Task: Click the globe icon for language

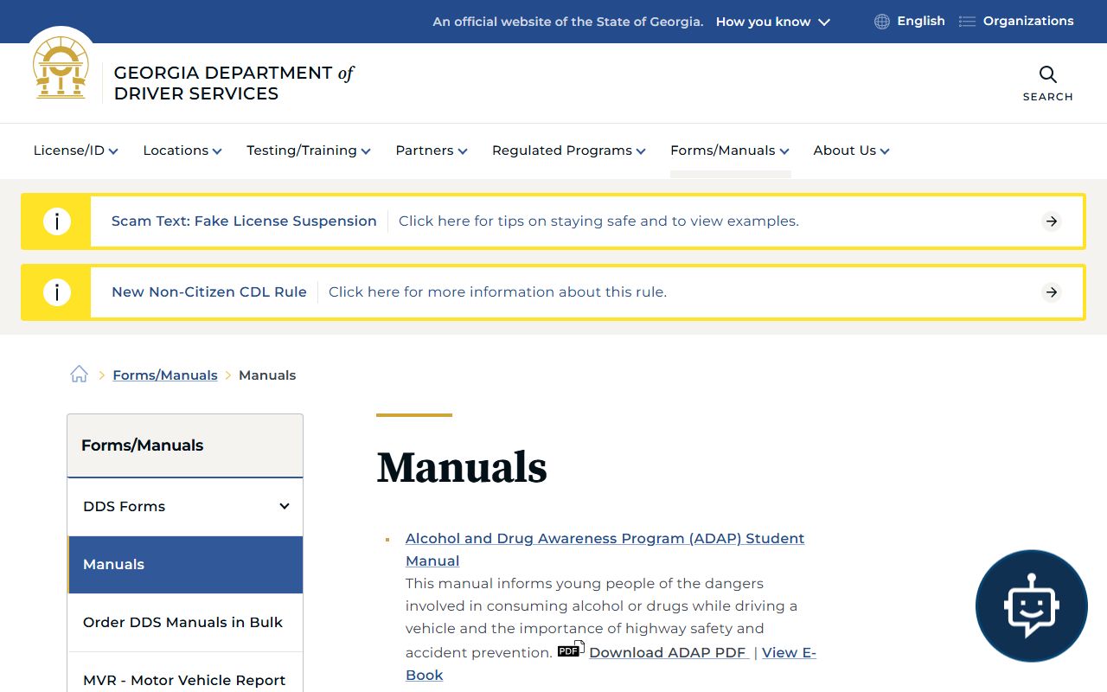Action: coord(881,22)
